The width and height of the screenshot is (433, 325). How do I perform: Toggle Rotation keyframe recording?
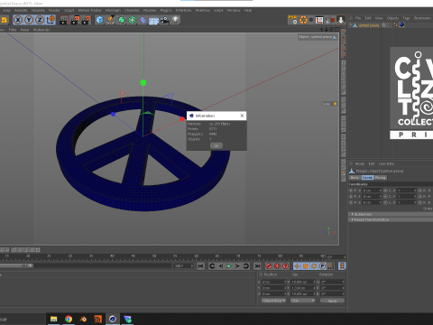pos(314,266)
